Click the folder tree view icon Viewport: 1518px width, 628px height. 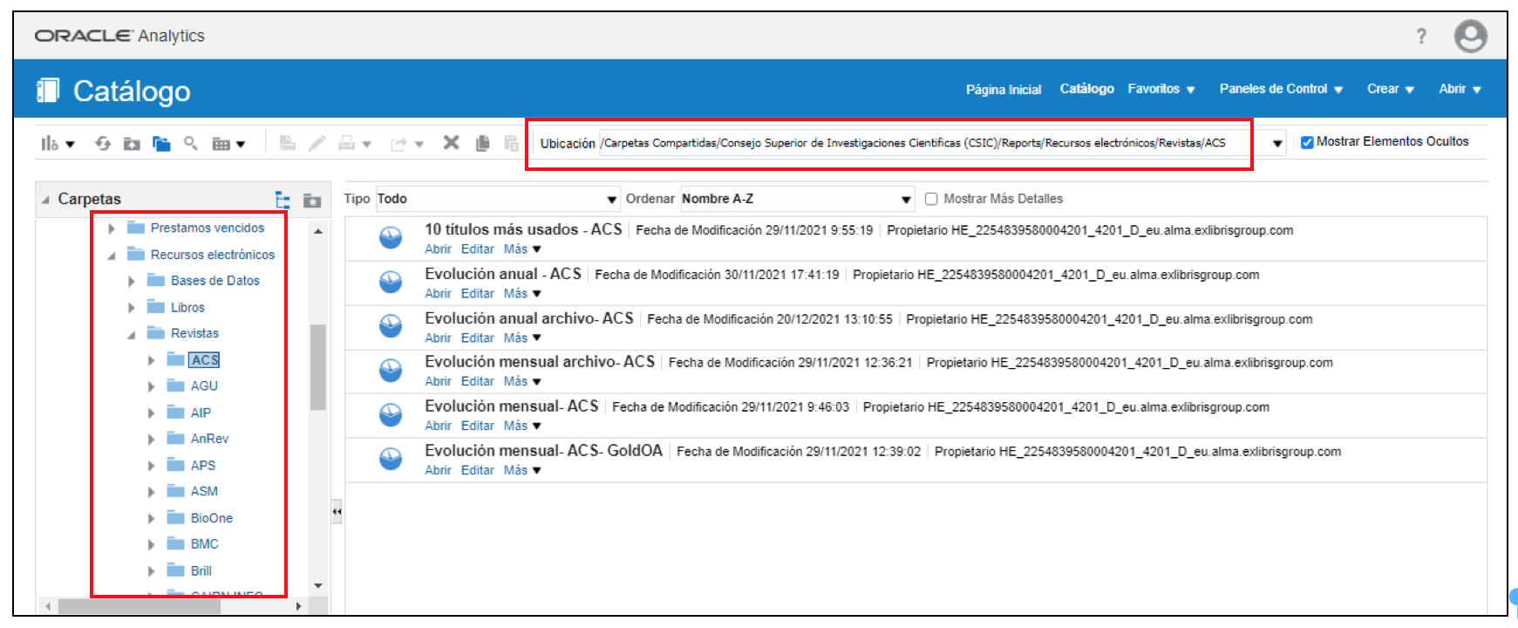[282, 200]
